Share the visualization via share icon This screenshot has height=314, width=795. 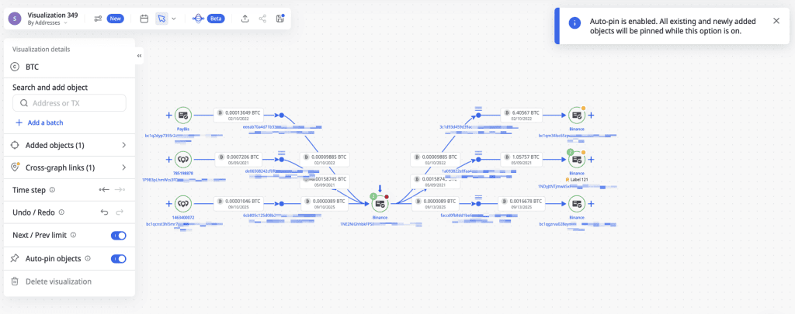click(x=262, y=19)
